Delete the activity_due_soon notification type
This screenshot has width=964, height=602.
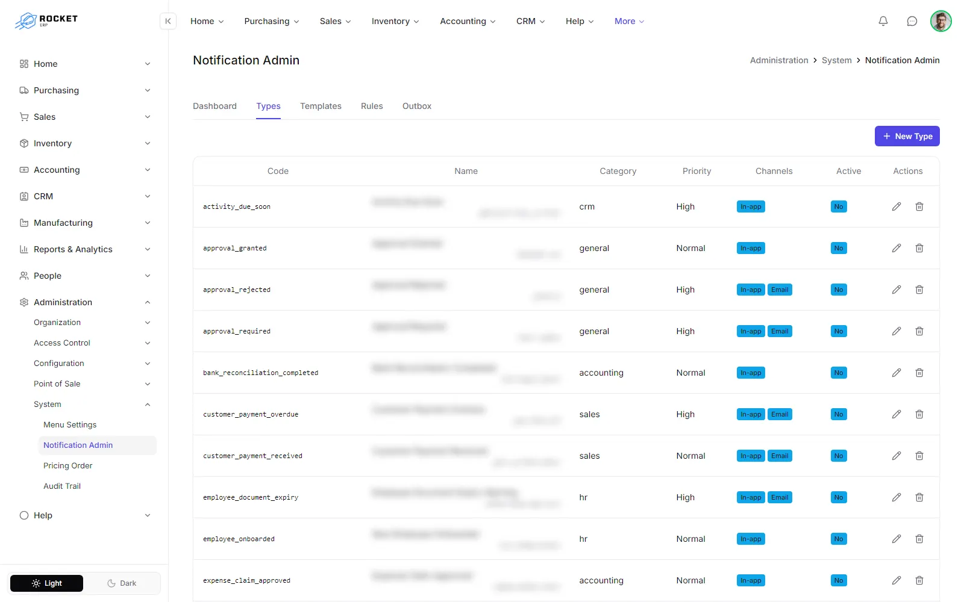tap(919, 206)
